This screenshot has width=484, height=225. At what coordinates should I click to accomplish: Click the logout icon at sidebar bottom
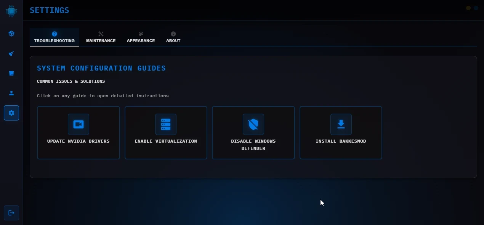[11, 213]
